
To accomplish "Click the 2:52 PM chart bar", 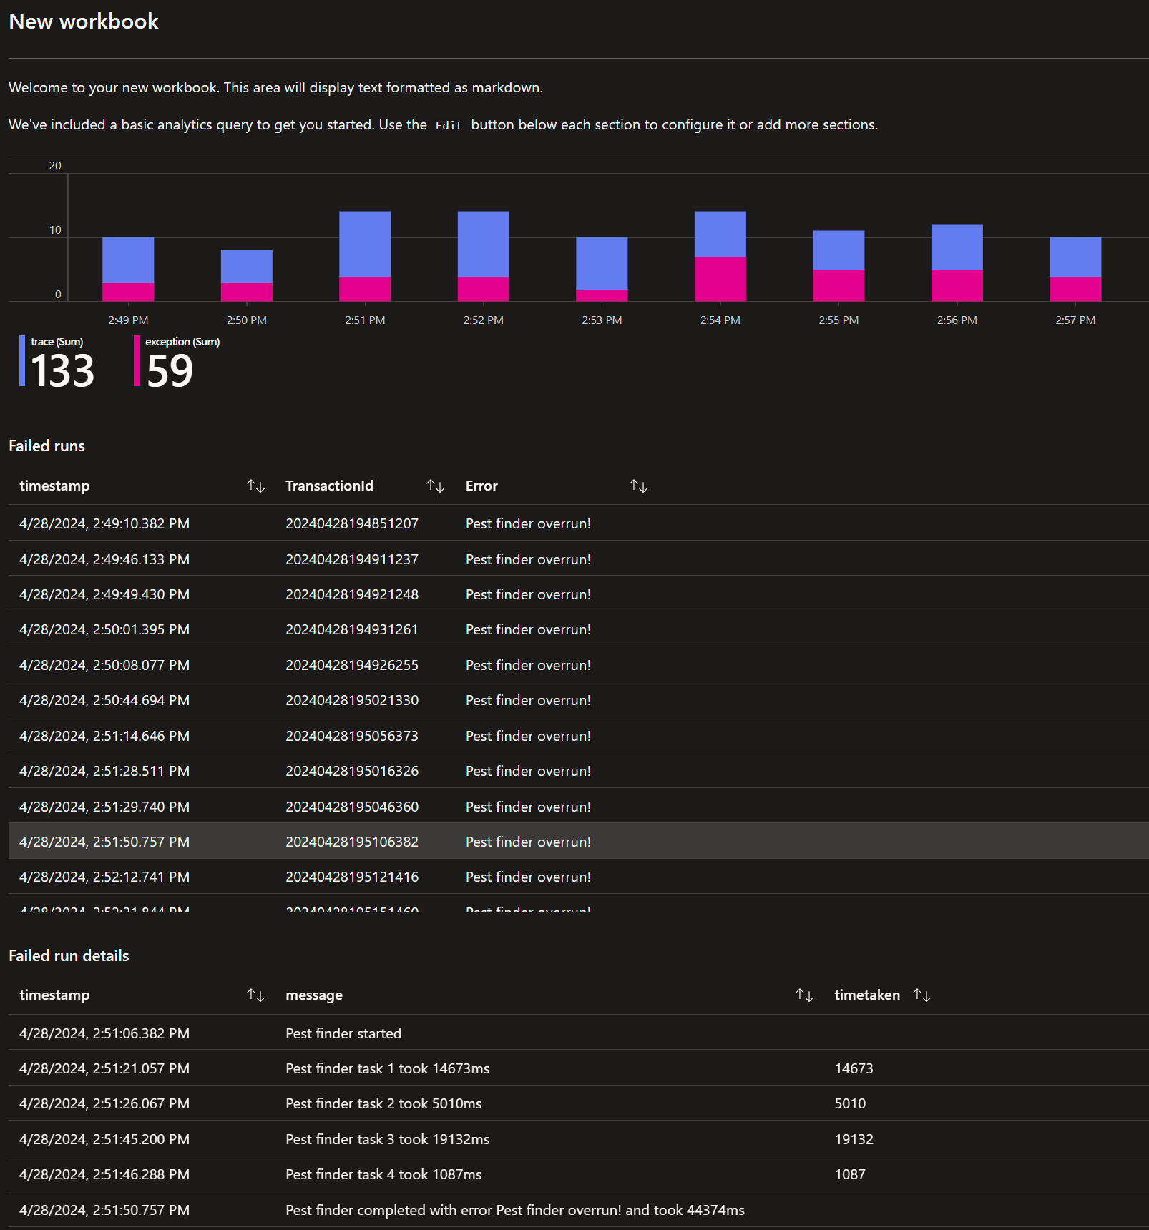I will 484,256.
